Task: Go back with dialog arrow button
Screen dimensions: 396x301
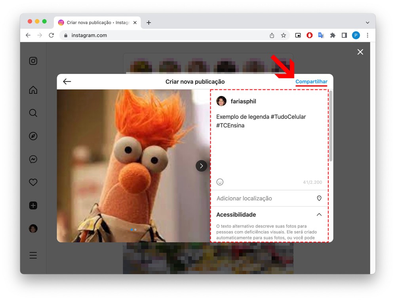Action: point(67,82)
